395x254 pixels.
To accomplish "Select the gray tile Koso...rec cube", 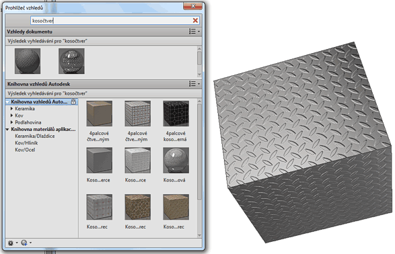I will [x=99, y=207].
